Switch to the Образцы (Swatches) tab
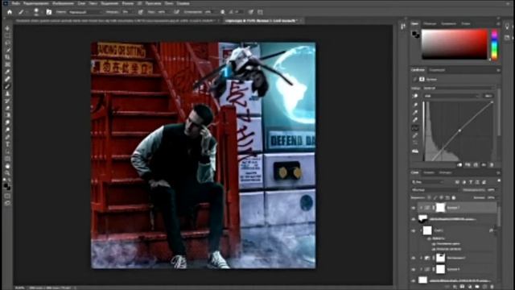The height and width of the screenshot is (290, 515). [x=430, y=24]
